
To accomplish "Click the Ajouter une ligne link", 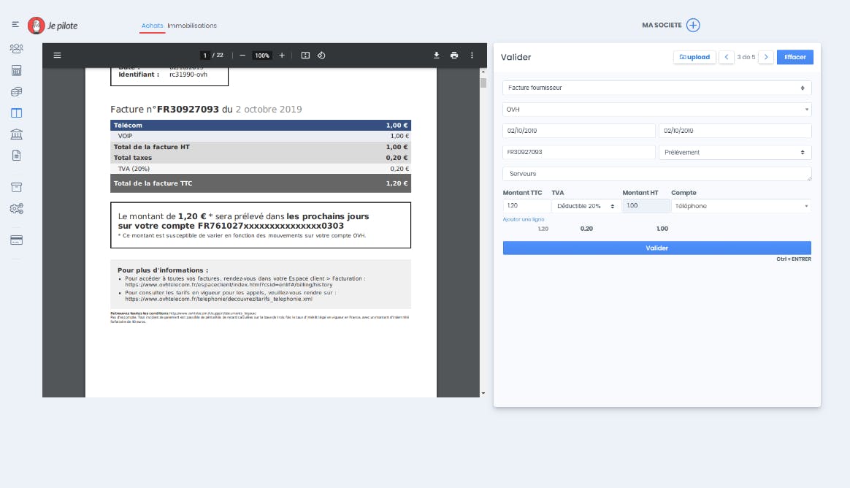I will 524,219.
